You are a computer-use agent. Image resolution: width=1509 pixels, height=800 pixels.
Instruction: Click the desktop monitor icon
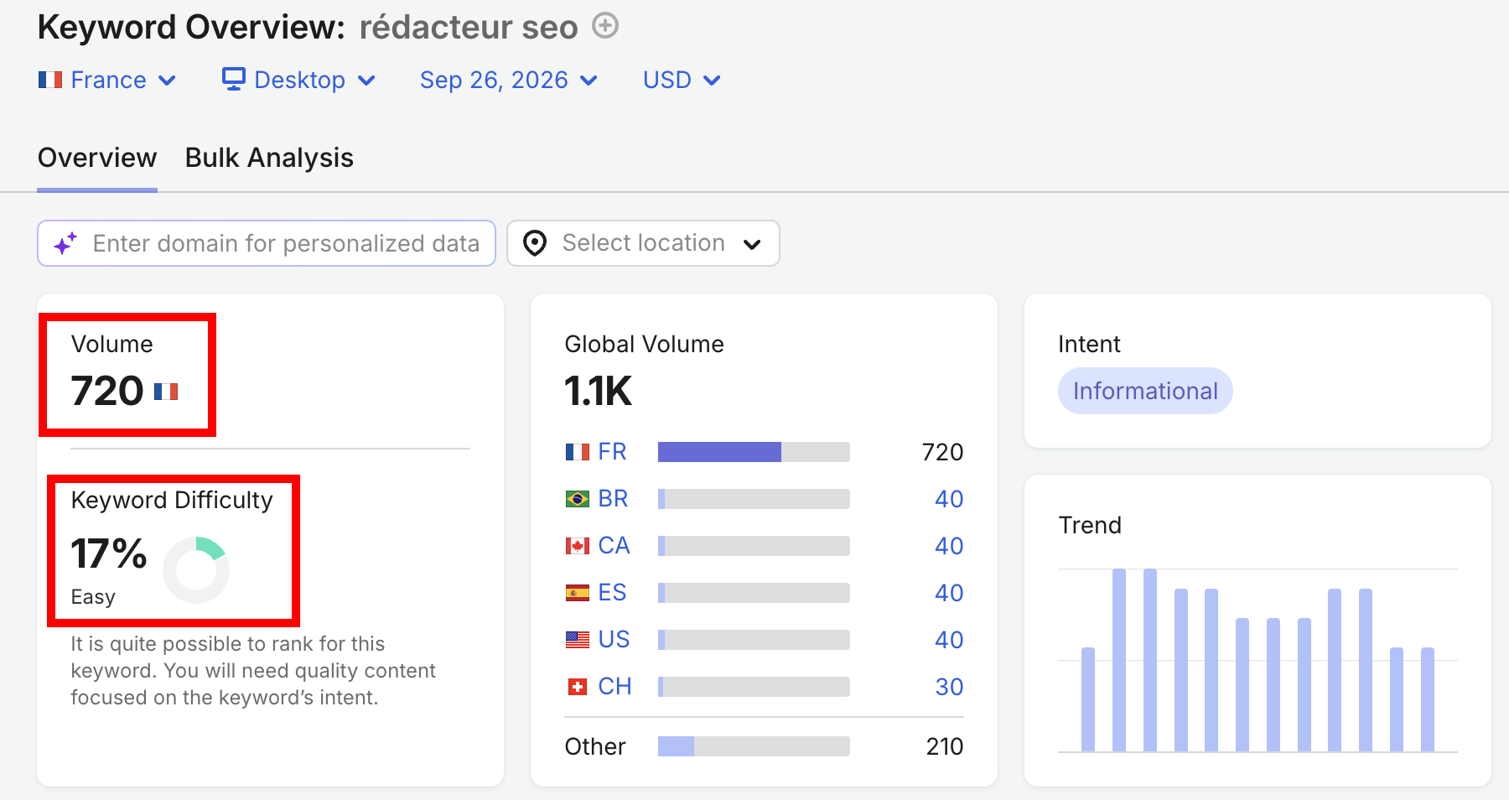[233, 79]
